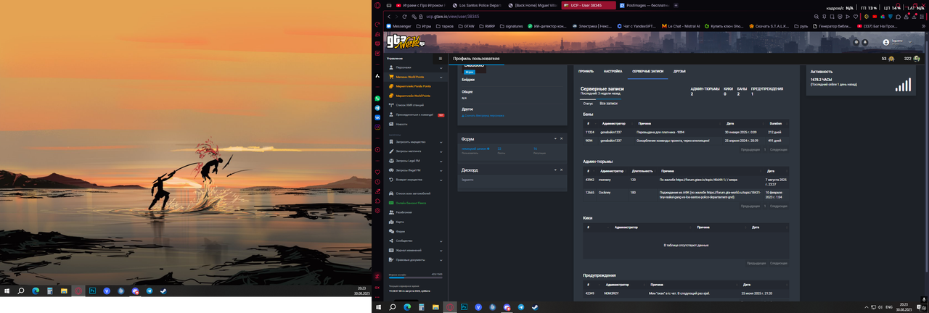Open Маркетплейс Panda Points link
This screenshot has width=929, height=313.
(x=413, y=86)
